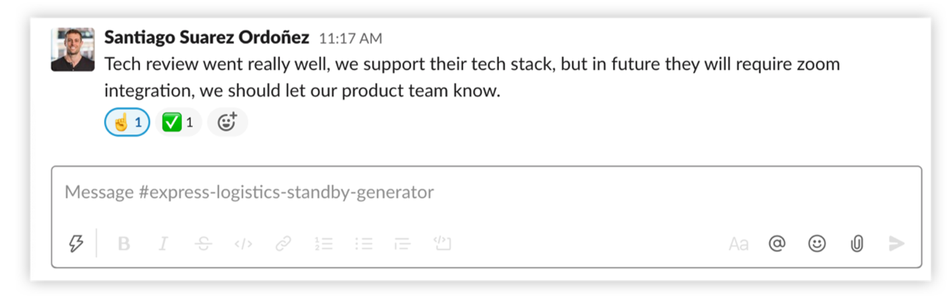Attach a file with paperclip icon

[857, 244]
